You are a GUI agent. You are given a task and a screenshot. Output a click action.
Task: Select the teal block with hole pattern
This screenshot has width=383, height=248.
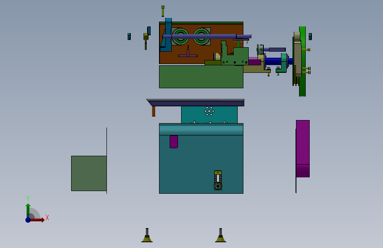pos(209,115)
